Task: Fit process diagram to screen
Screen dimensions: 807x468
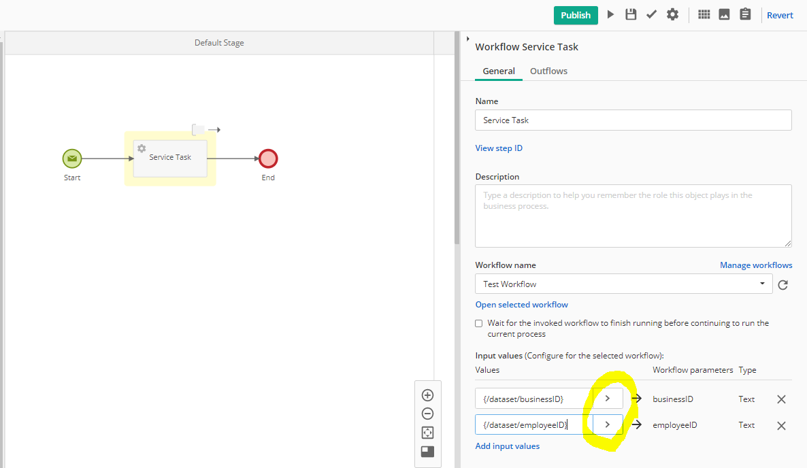Action: coord(427,433)
